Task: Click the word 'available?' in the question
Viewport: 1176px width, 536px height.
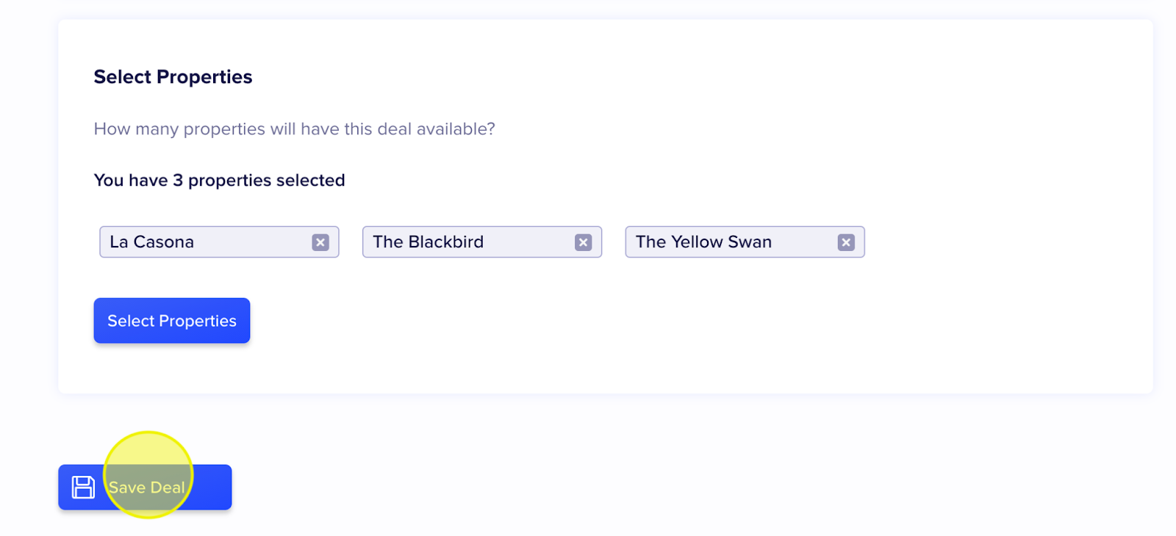Action: pos(456,129)
